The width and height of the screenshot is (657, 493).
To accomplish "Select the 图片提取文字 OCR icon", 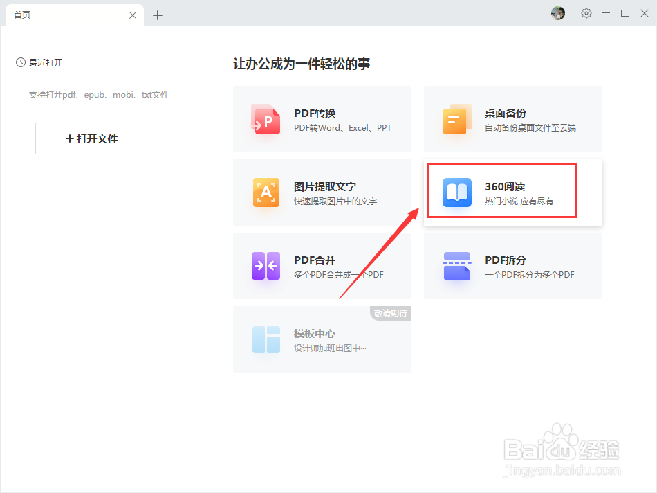I will click(266, 192).
